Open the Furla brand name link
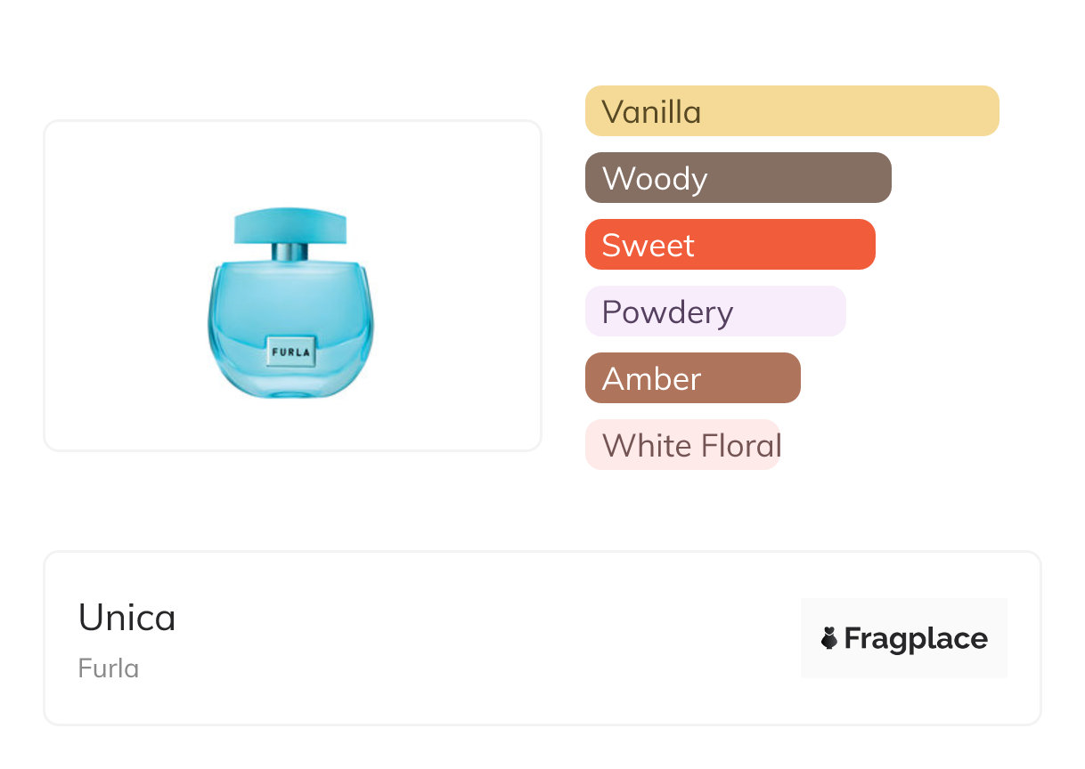The height and width of the screenshot is (769, 1085). click(x=109, y=668)
